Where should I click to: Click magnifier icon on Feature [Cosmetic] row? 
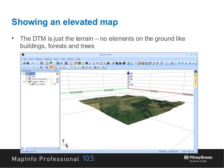[58, 79]
